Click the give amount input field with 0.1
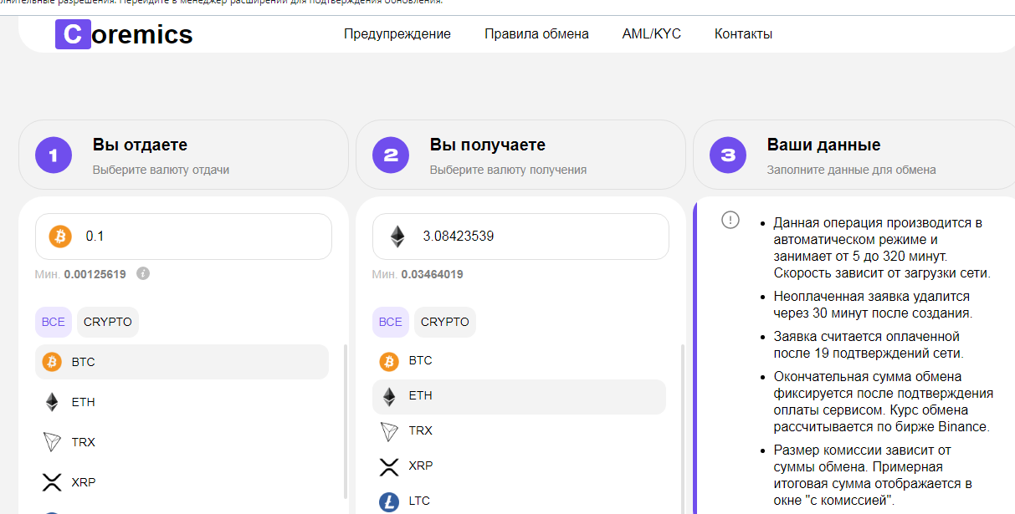Image resolution: width=1015 pixels, height=514 pixels. (x=201, y=237)
